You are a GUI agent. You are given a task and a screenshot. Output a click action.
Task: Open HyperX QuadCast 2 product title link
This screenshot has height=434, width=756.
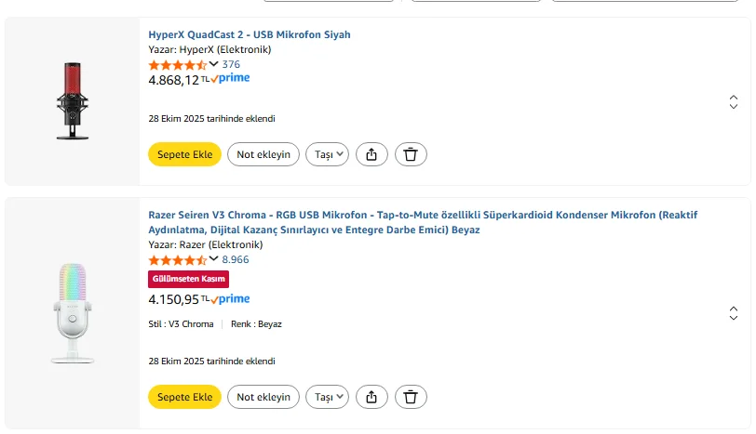250,34
